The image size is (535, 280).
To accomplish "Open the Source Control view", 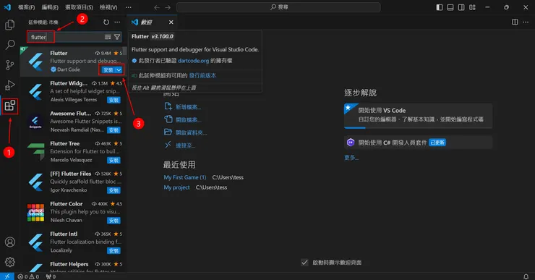I will [10, 65].
